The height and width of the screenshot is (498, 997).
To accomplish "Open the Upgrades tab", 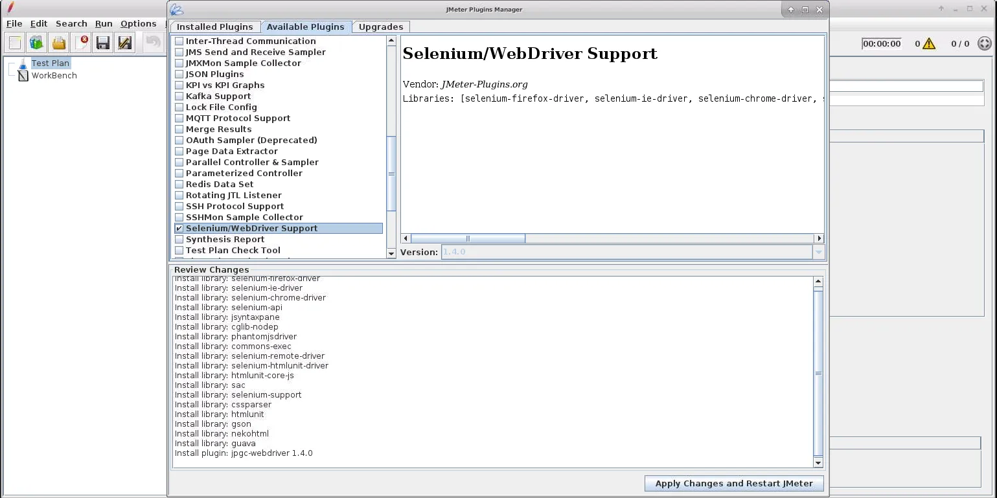I will pos(381,27).
